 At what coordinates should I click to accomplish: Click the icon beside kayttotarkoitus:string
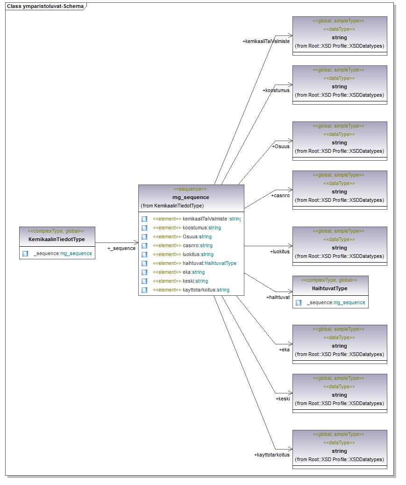[144, 290]
